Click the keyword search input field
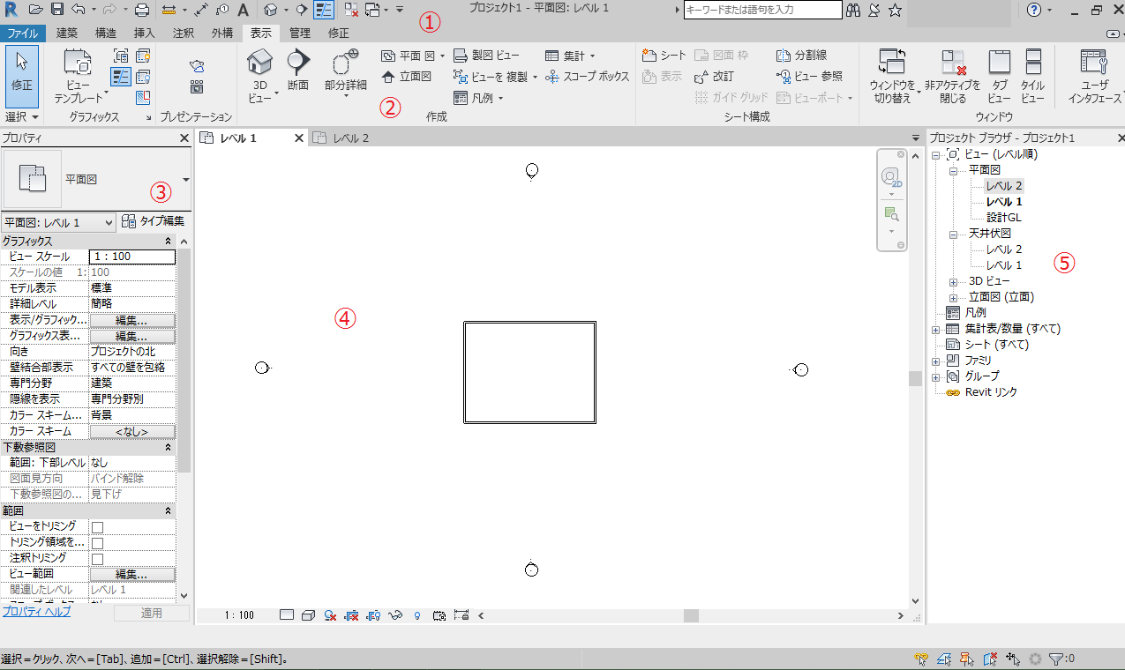This screenshot has width=1125, height=670. point(762,10)
